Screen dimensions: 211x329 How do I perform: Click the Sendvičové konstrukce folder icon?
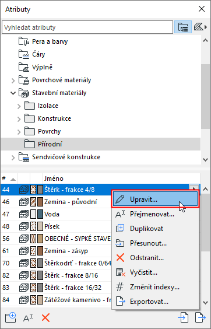pos(24,157)
